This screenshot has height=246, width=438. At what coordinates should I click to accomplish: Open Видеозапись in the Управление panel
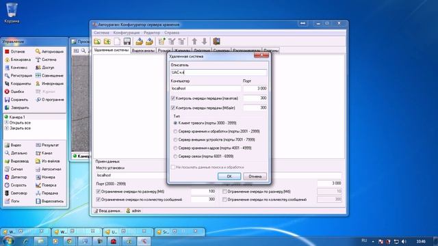tap(50, 201)
